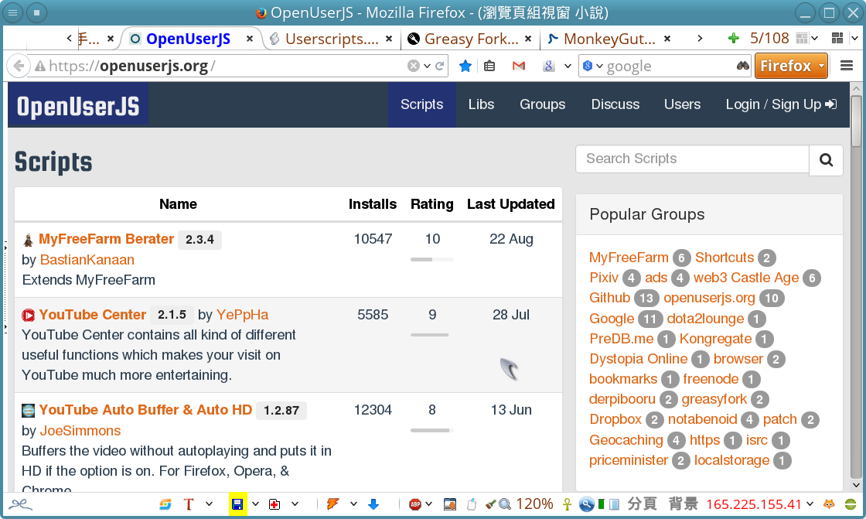This screenshot has height=519, width=866.
Task: Click the browser Back arrow button
Action: tap(19, 67)
